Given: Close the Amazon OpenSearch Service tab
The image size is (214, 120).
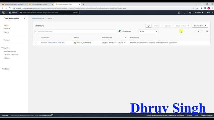Looking at the screenshot, I should (26, 4).
